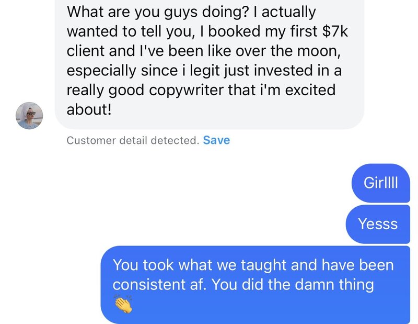The height and width of the screenshot is (324, 418).
Task: Select the clapping hands emoji
Action: click(x=123, y=305)
